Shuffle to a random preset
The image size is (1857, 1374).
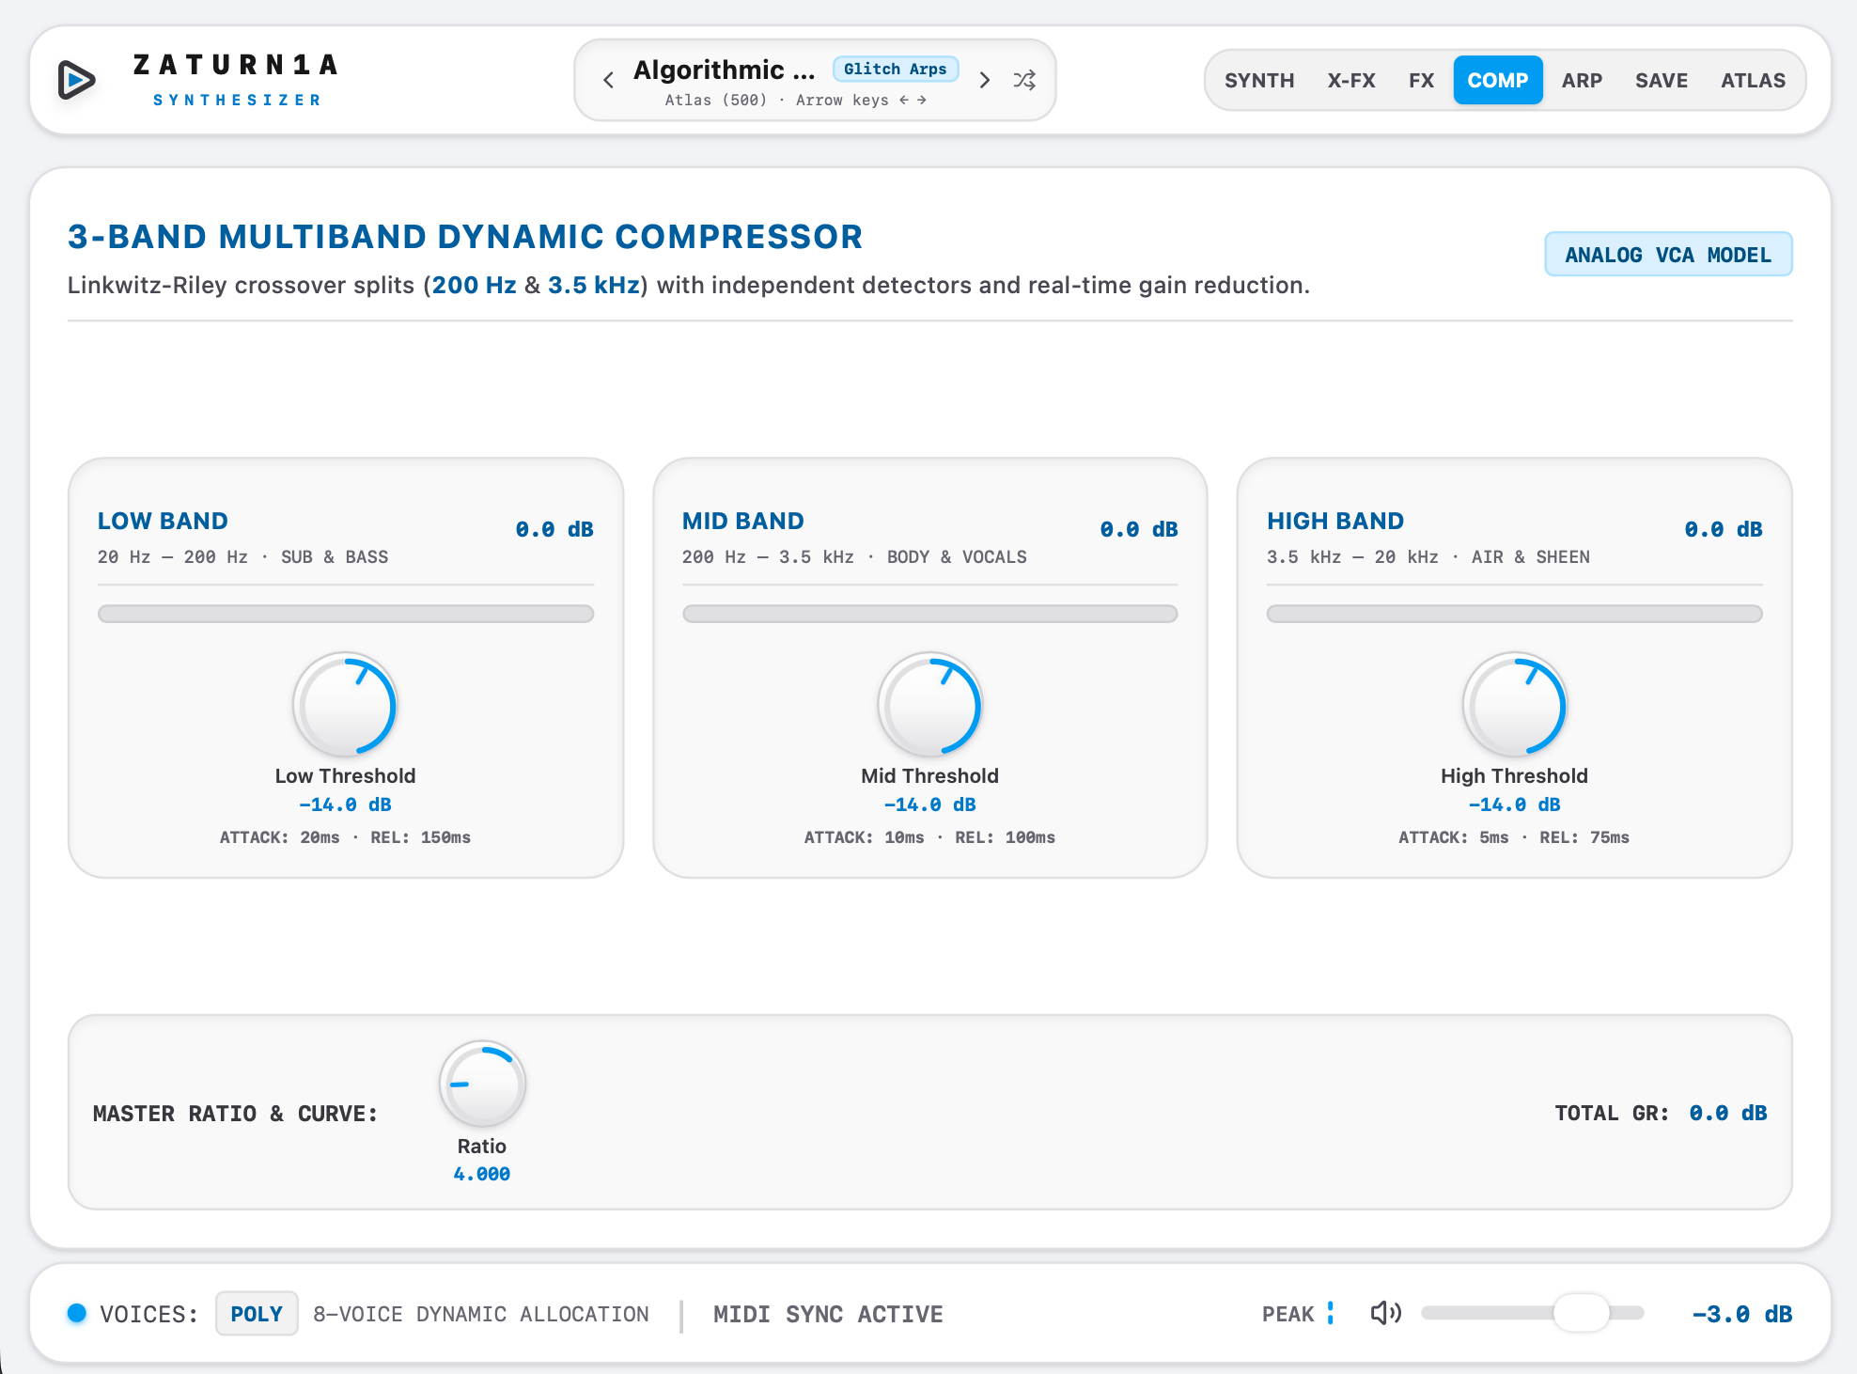[1024, 80]
